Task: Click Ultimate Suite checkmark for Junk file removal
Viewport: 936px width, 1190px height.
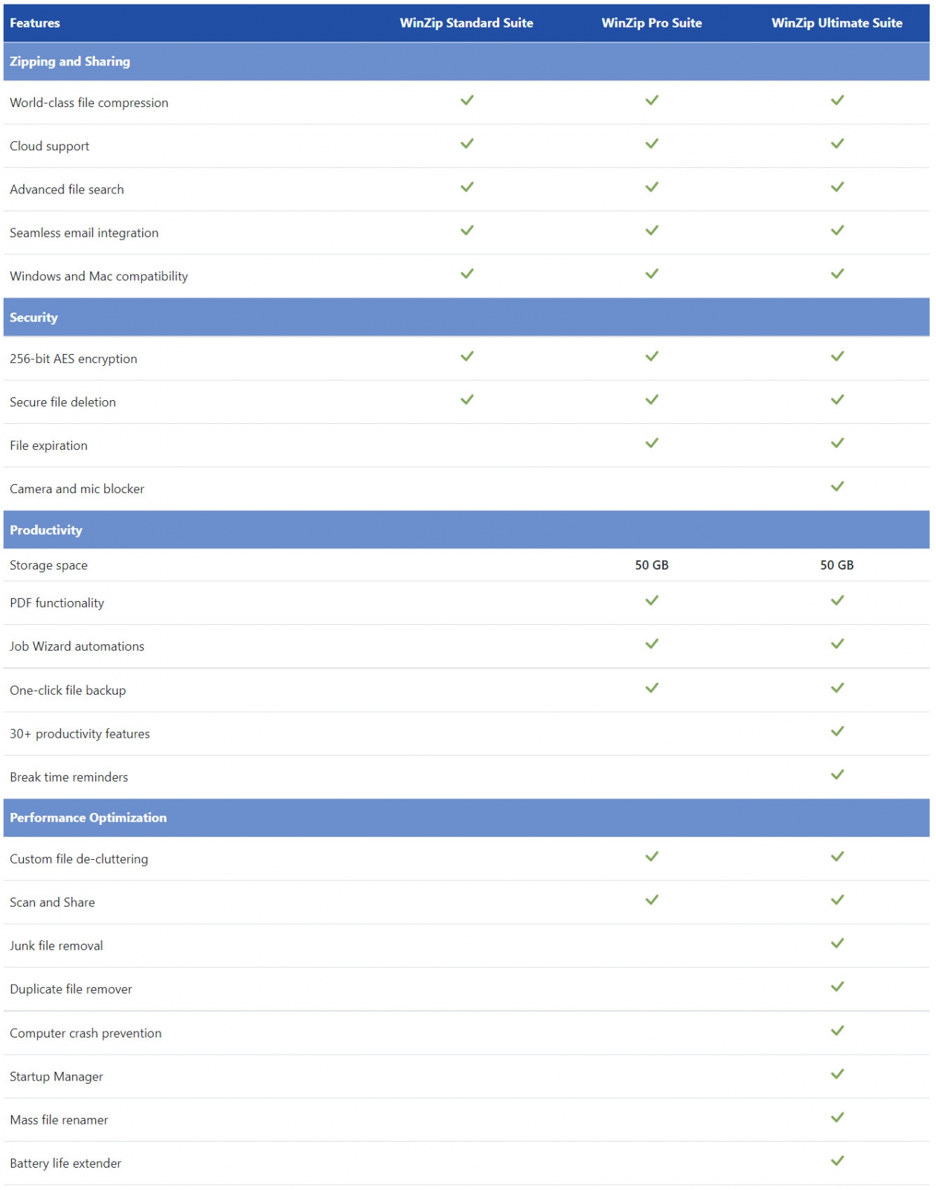Action: pos(837,943)
